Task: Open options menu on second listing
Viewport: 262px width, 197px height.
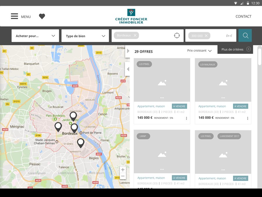Action: pos(247,118)
